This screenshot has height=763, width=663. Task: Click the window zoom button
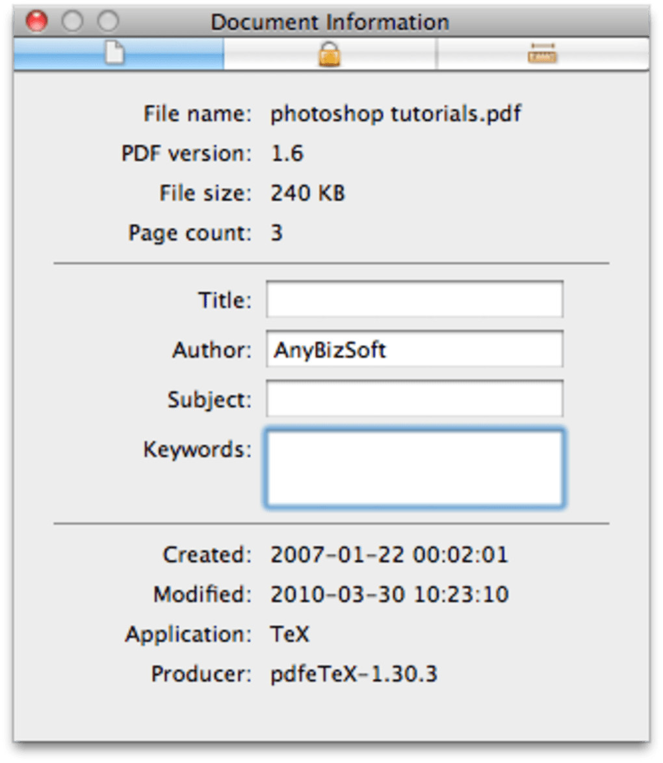pos(108,22)
